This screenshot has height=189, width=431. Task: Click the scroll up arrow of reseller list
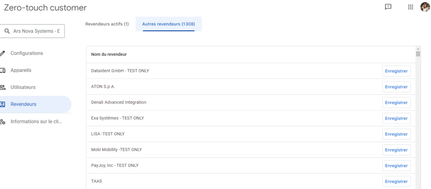click(x=418, y=48)
